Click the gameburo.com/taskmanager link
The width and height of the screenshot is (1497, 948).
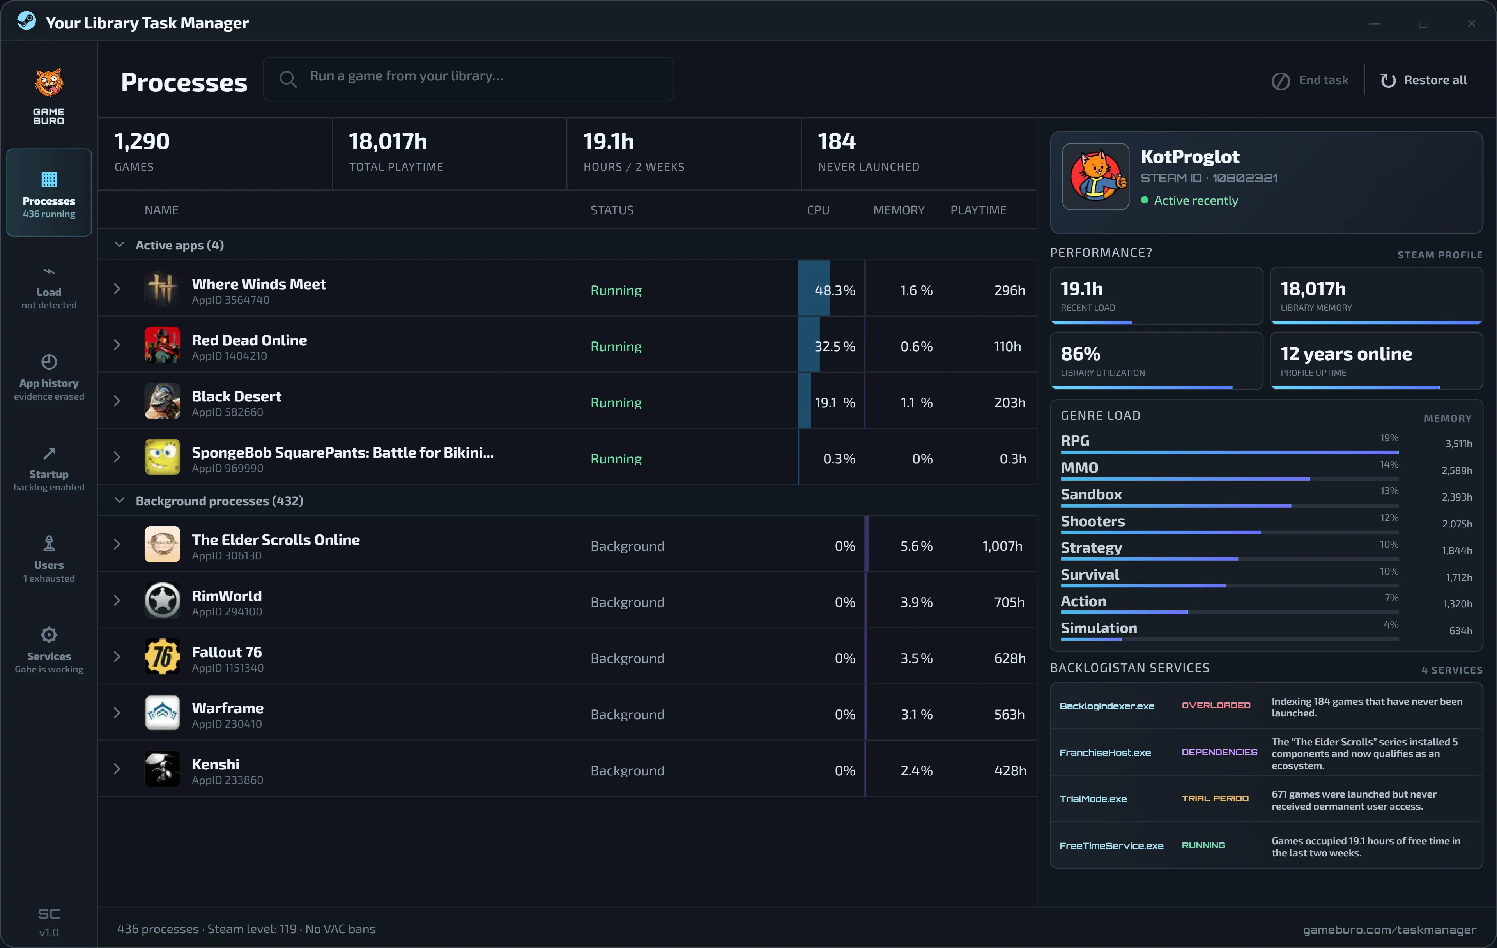pos(1389,930)
